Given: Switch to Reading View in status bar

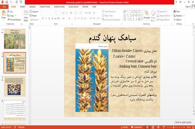Looking at the screenshot, I should click(158, 127).
